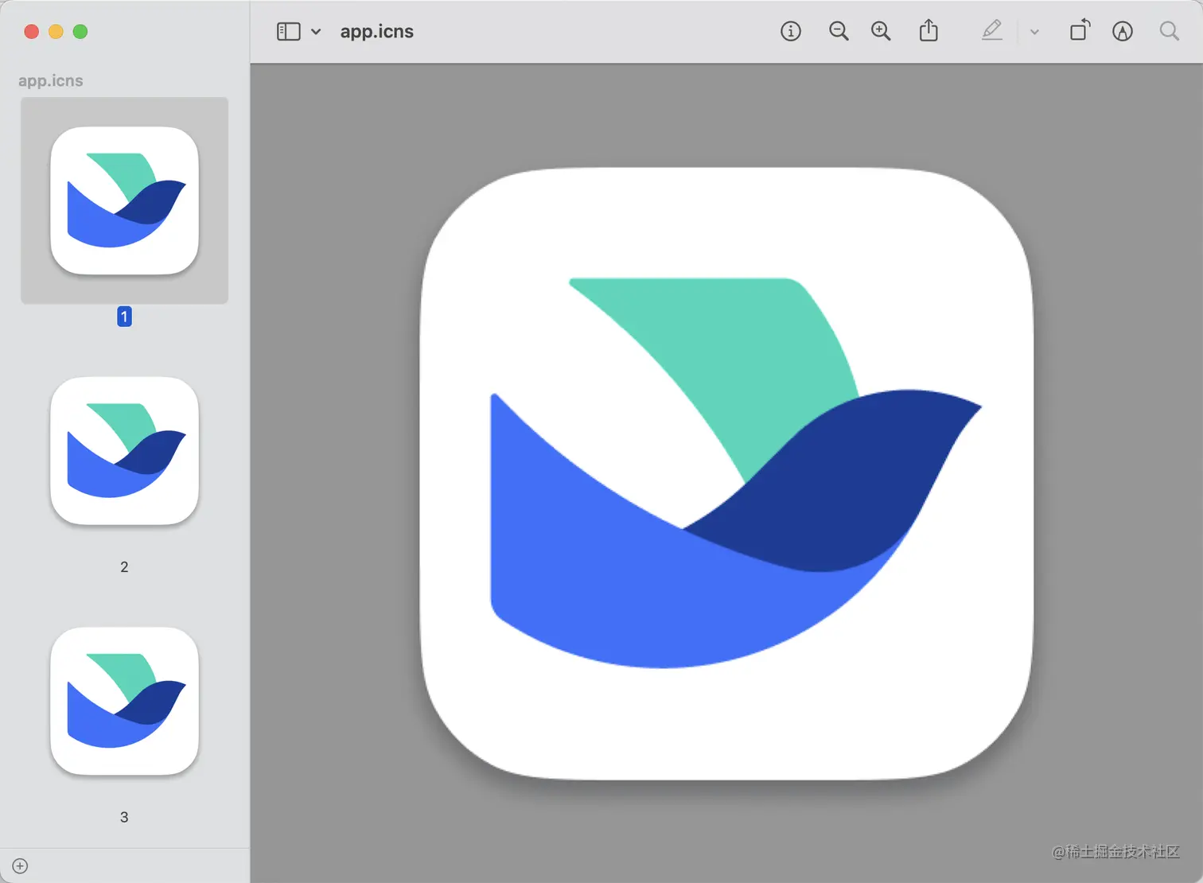This screenshot has height=883, width=1203.
Task: Open the Search magnifier in toolbar
Action: coord(1169,31)
